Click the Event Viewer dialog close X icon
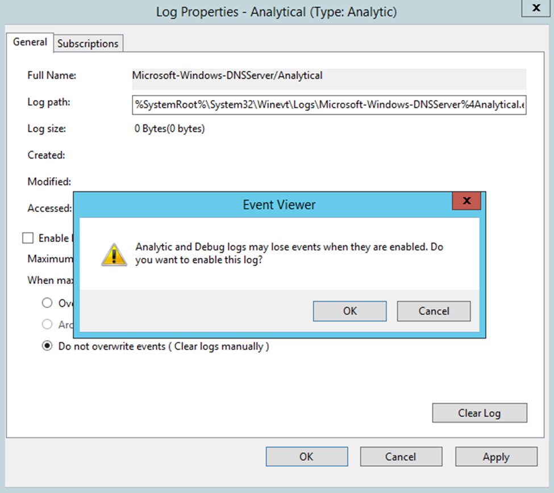The height and width of the screenshot is (493, 554). [x=466, y=200]
